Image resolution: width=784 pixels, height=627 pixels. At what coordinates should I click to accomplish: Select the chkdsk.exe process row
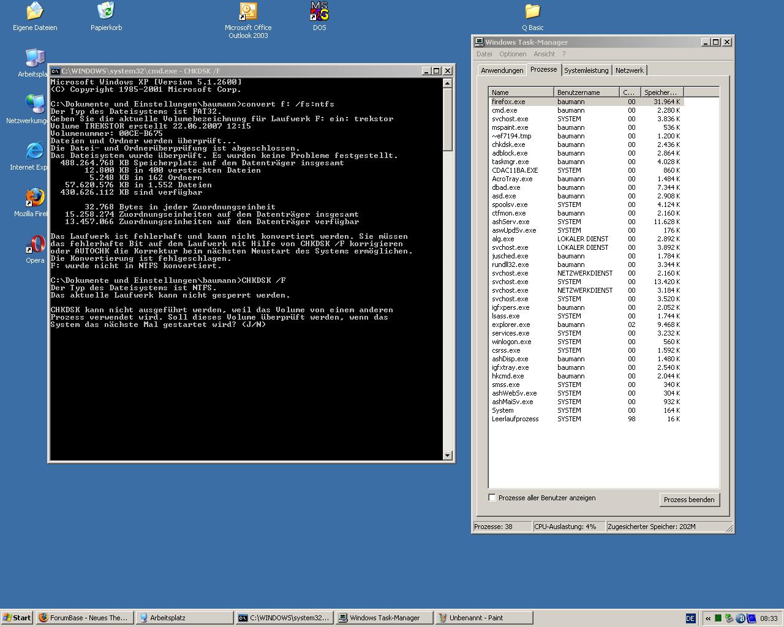point(586,145)
